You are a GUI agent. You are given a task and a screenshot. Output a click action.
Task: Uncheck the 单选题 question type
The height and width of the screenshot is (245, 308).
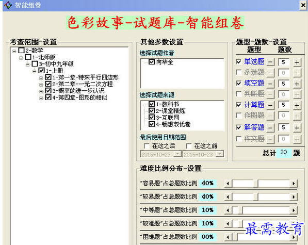(x=239, y=62)
